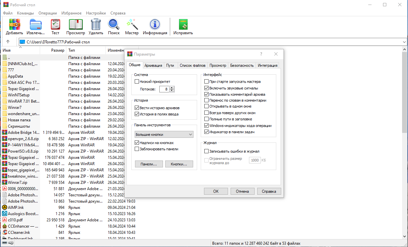Click the Отмена button
This screenshot has height=247, width=408.
(x=242, y=191)
